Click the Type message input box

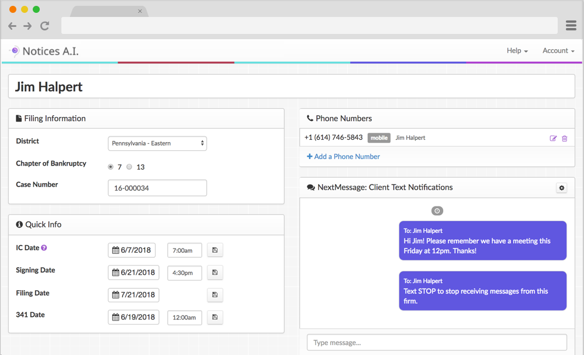[437, 342]
